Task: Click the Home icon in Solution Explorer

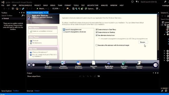Action: [168, 16]
